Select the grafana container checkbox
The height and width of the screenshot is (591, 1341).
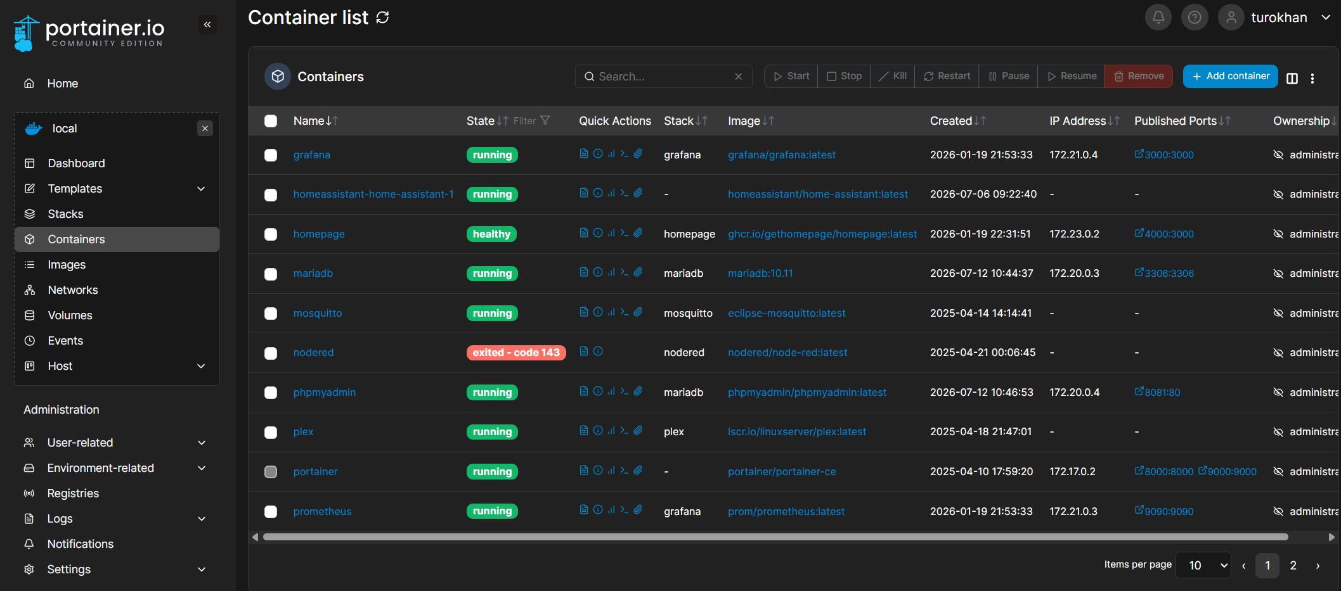[271, 155]
